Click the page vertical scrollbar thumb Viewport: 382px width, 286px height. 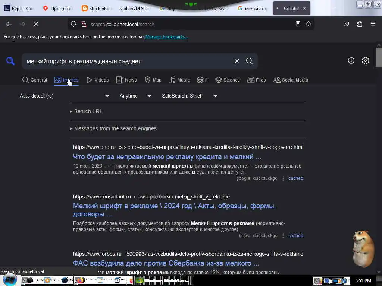(379, 58)
